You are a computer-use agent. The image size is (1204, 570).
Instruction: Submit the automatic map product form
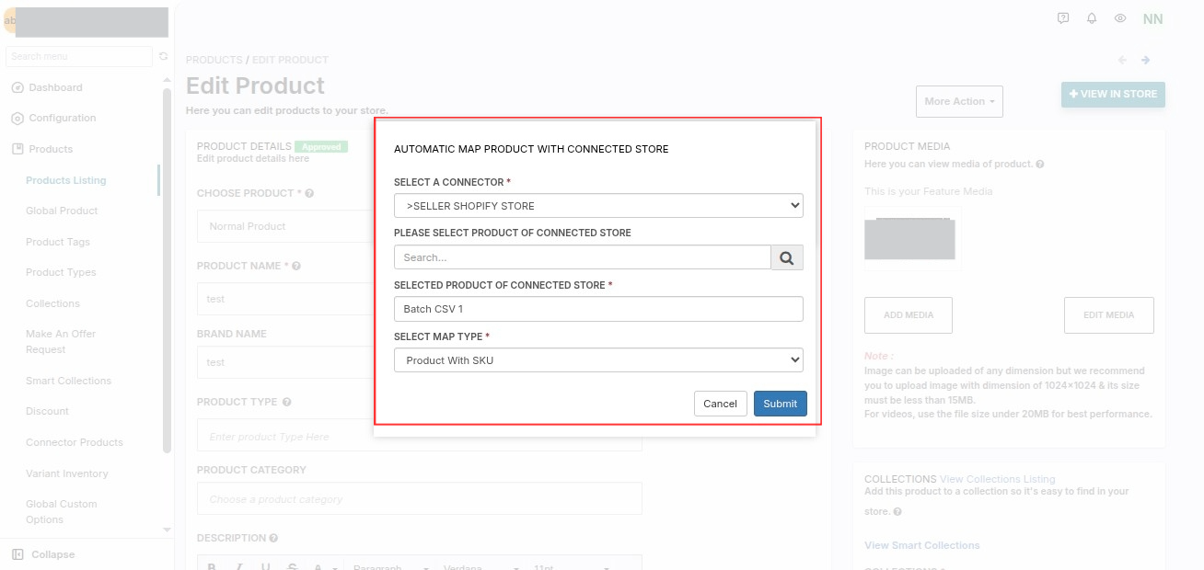click(780, 404)
